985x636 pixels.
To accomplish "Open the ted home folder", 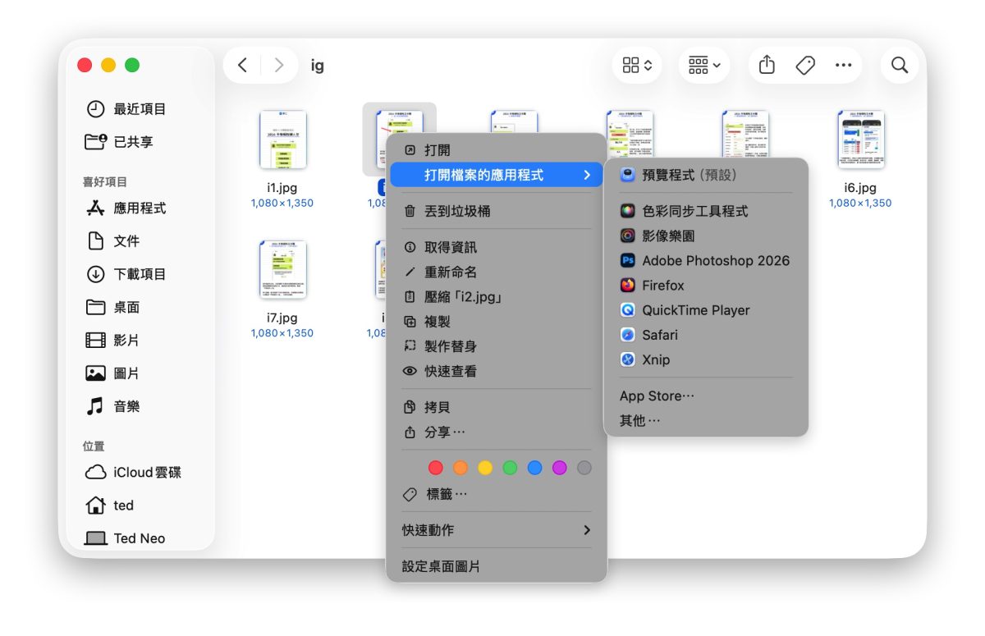I will click(x=140, y=506).
